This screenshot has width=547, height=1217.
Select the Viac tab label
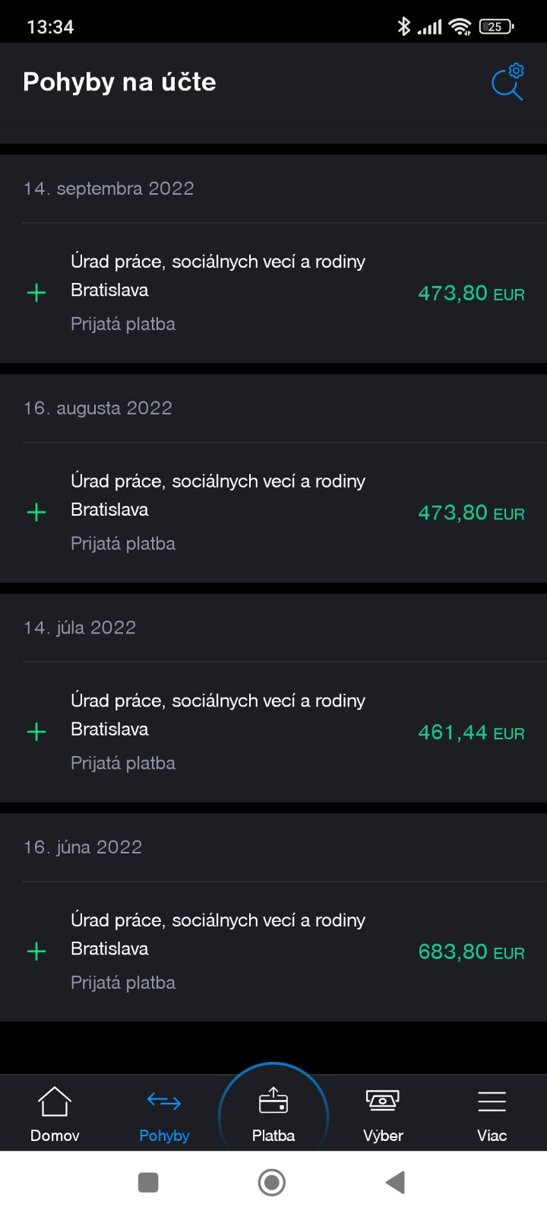tap(492, 1136)
